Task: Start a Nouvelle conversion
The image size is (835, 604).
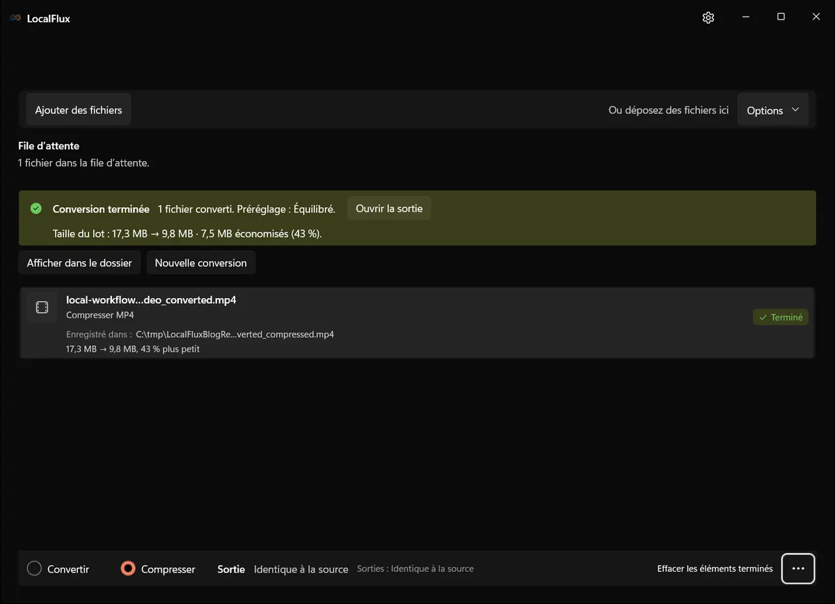Action: point(200,263)
